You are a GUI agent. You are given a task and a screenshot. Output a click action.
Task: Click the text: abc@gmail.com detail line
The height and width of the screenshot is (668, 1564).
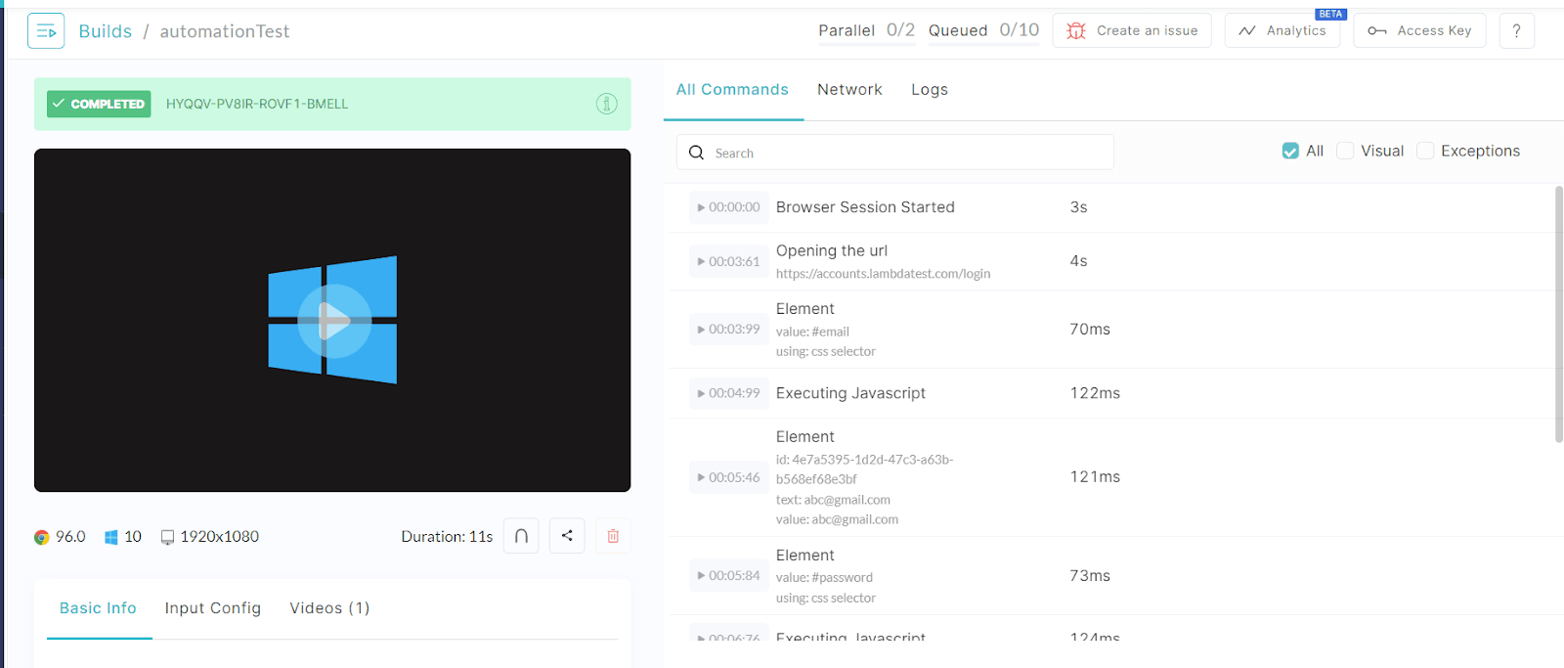pos(833,500)
